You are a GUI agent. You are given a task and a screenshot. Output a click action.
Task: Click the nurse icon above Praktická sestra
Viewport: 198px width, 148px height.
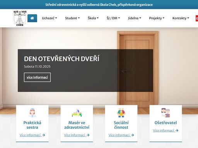pos(32,113)
